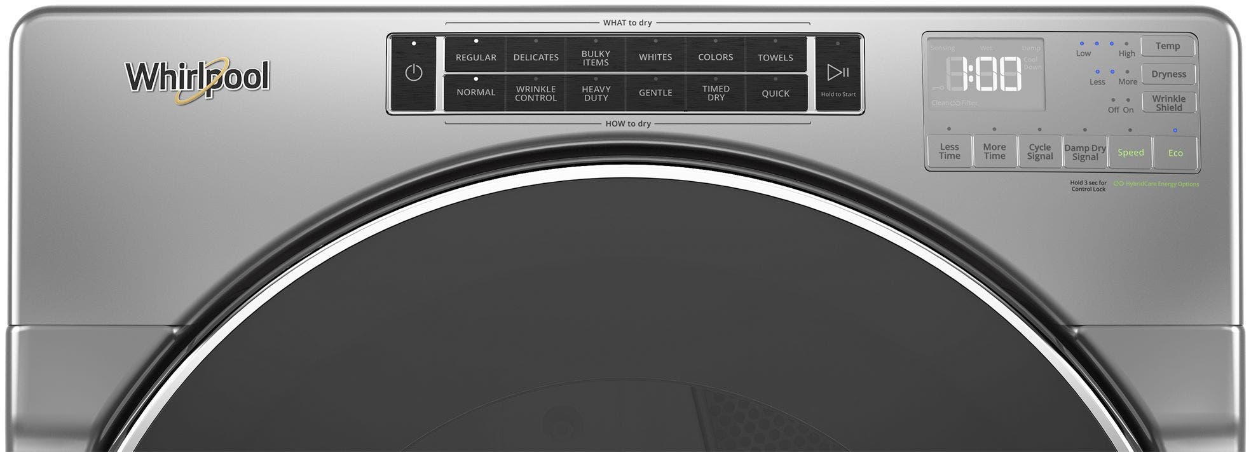The image size is (1251, 452).
Task: Tap the power button icon
Action: point(414,72)
